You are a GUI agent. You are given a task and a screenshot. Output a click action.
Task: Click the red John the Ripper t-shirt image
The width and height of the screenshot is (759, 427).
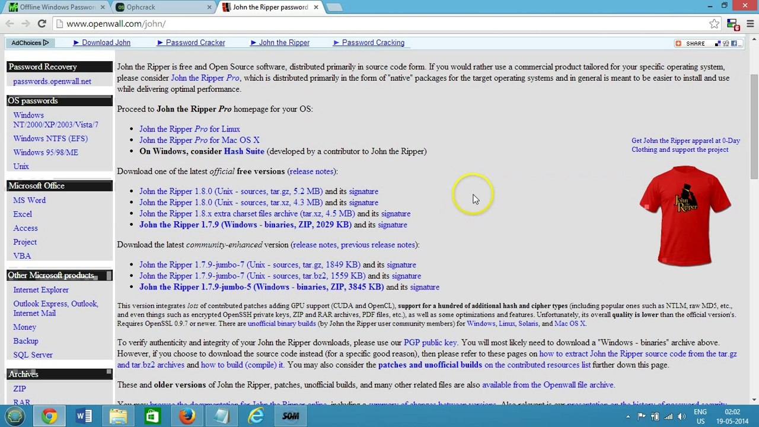click(x=685, y=216)
